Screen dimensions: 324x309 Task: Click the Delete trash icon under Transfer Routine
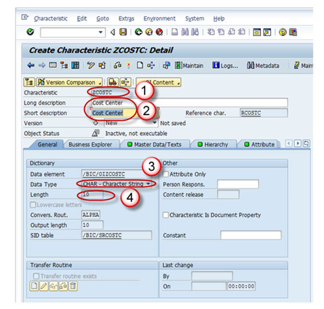[x=73, y=286]
